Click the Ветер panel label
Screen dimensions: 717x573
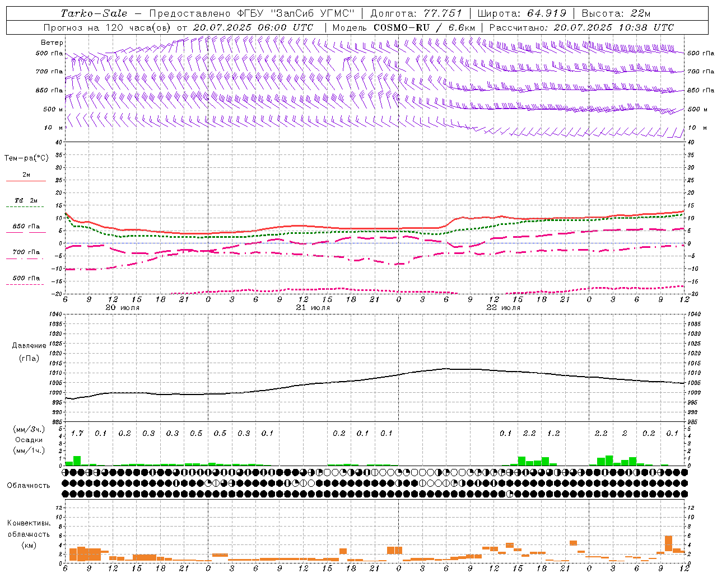click(x=52, y=43)
